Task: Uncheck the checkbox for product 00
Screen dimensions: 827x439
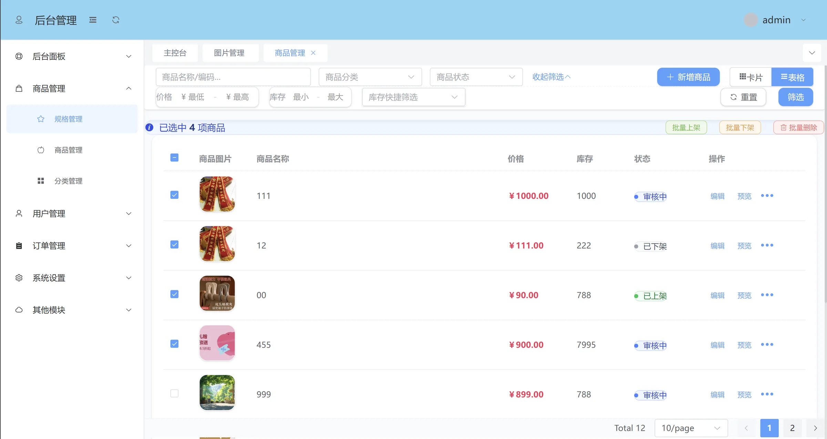Action: (174, 294)
